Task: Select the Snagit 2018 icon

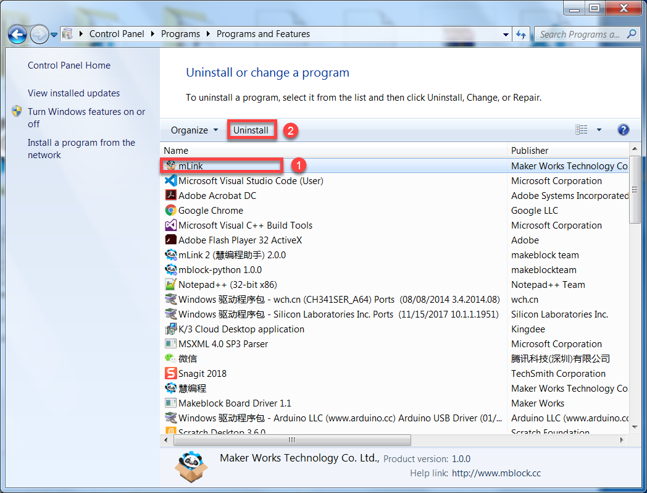Action: point(170,373)
